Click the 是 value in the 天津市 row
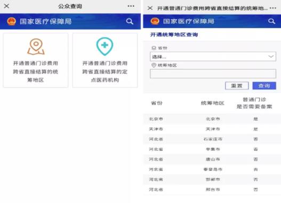The height and width of the screenshot is (203, 281). [256, 129]
